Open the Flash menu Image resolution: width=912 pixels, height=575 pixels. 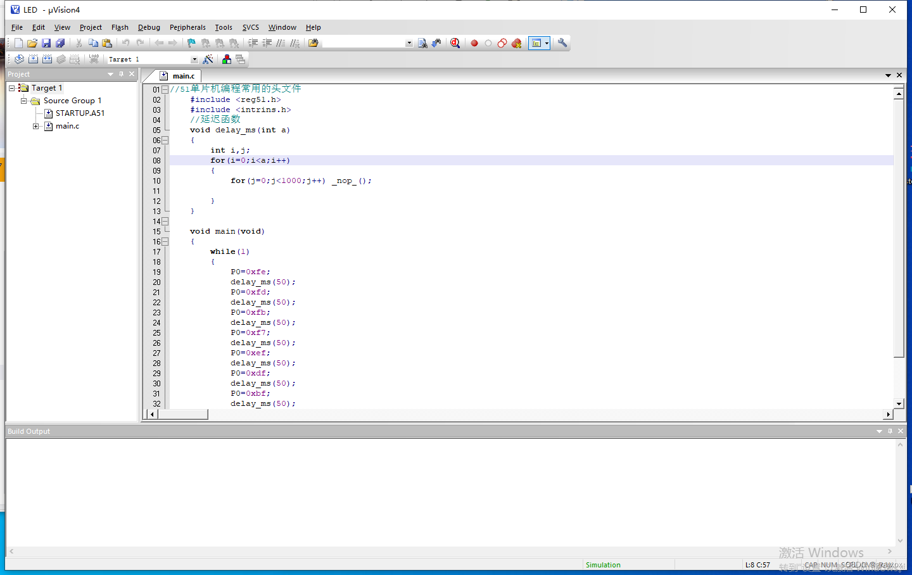[x=120, y=27]
